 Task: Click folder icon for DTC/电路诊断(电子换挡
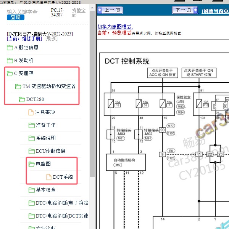pos(31,203)
